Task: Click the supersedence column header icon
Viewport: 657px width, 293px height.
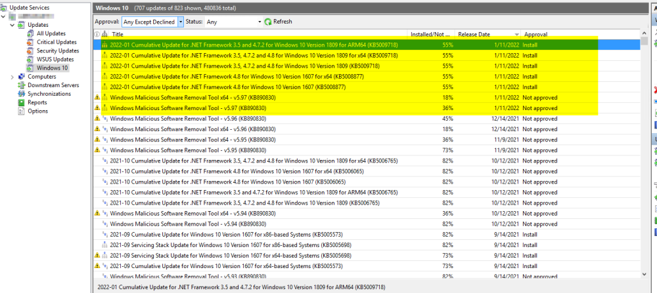Action: click(104, 35)
